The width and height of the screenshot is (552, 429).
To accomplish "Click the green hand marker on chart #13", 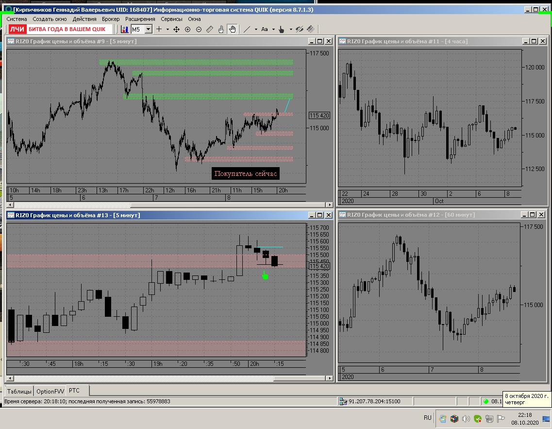I will tap(265, 275).
